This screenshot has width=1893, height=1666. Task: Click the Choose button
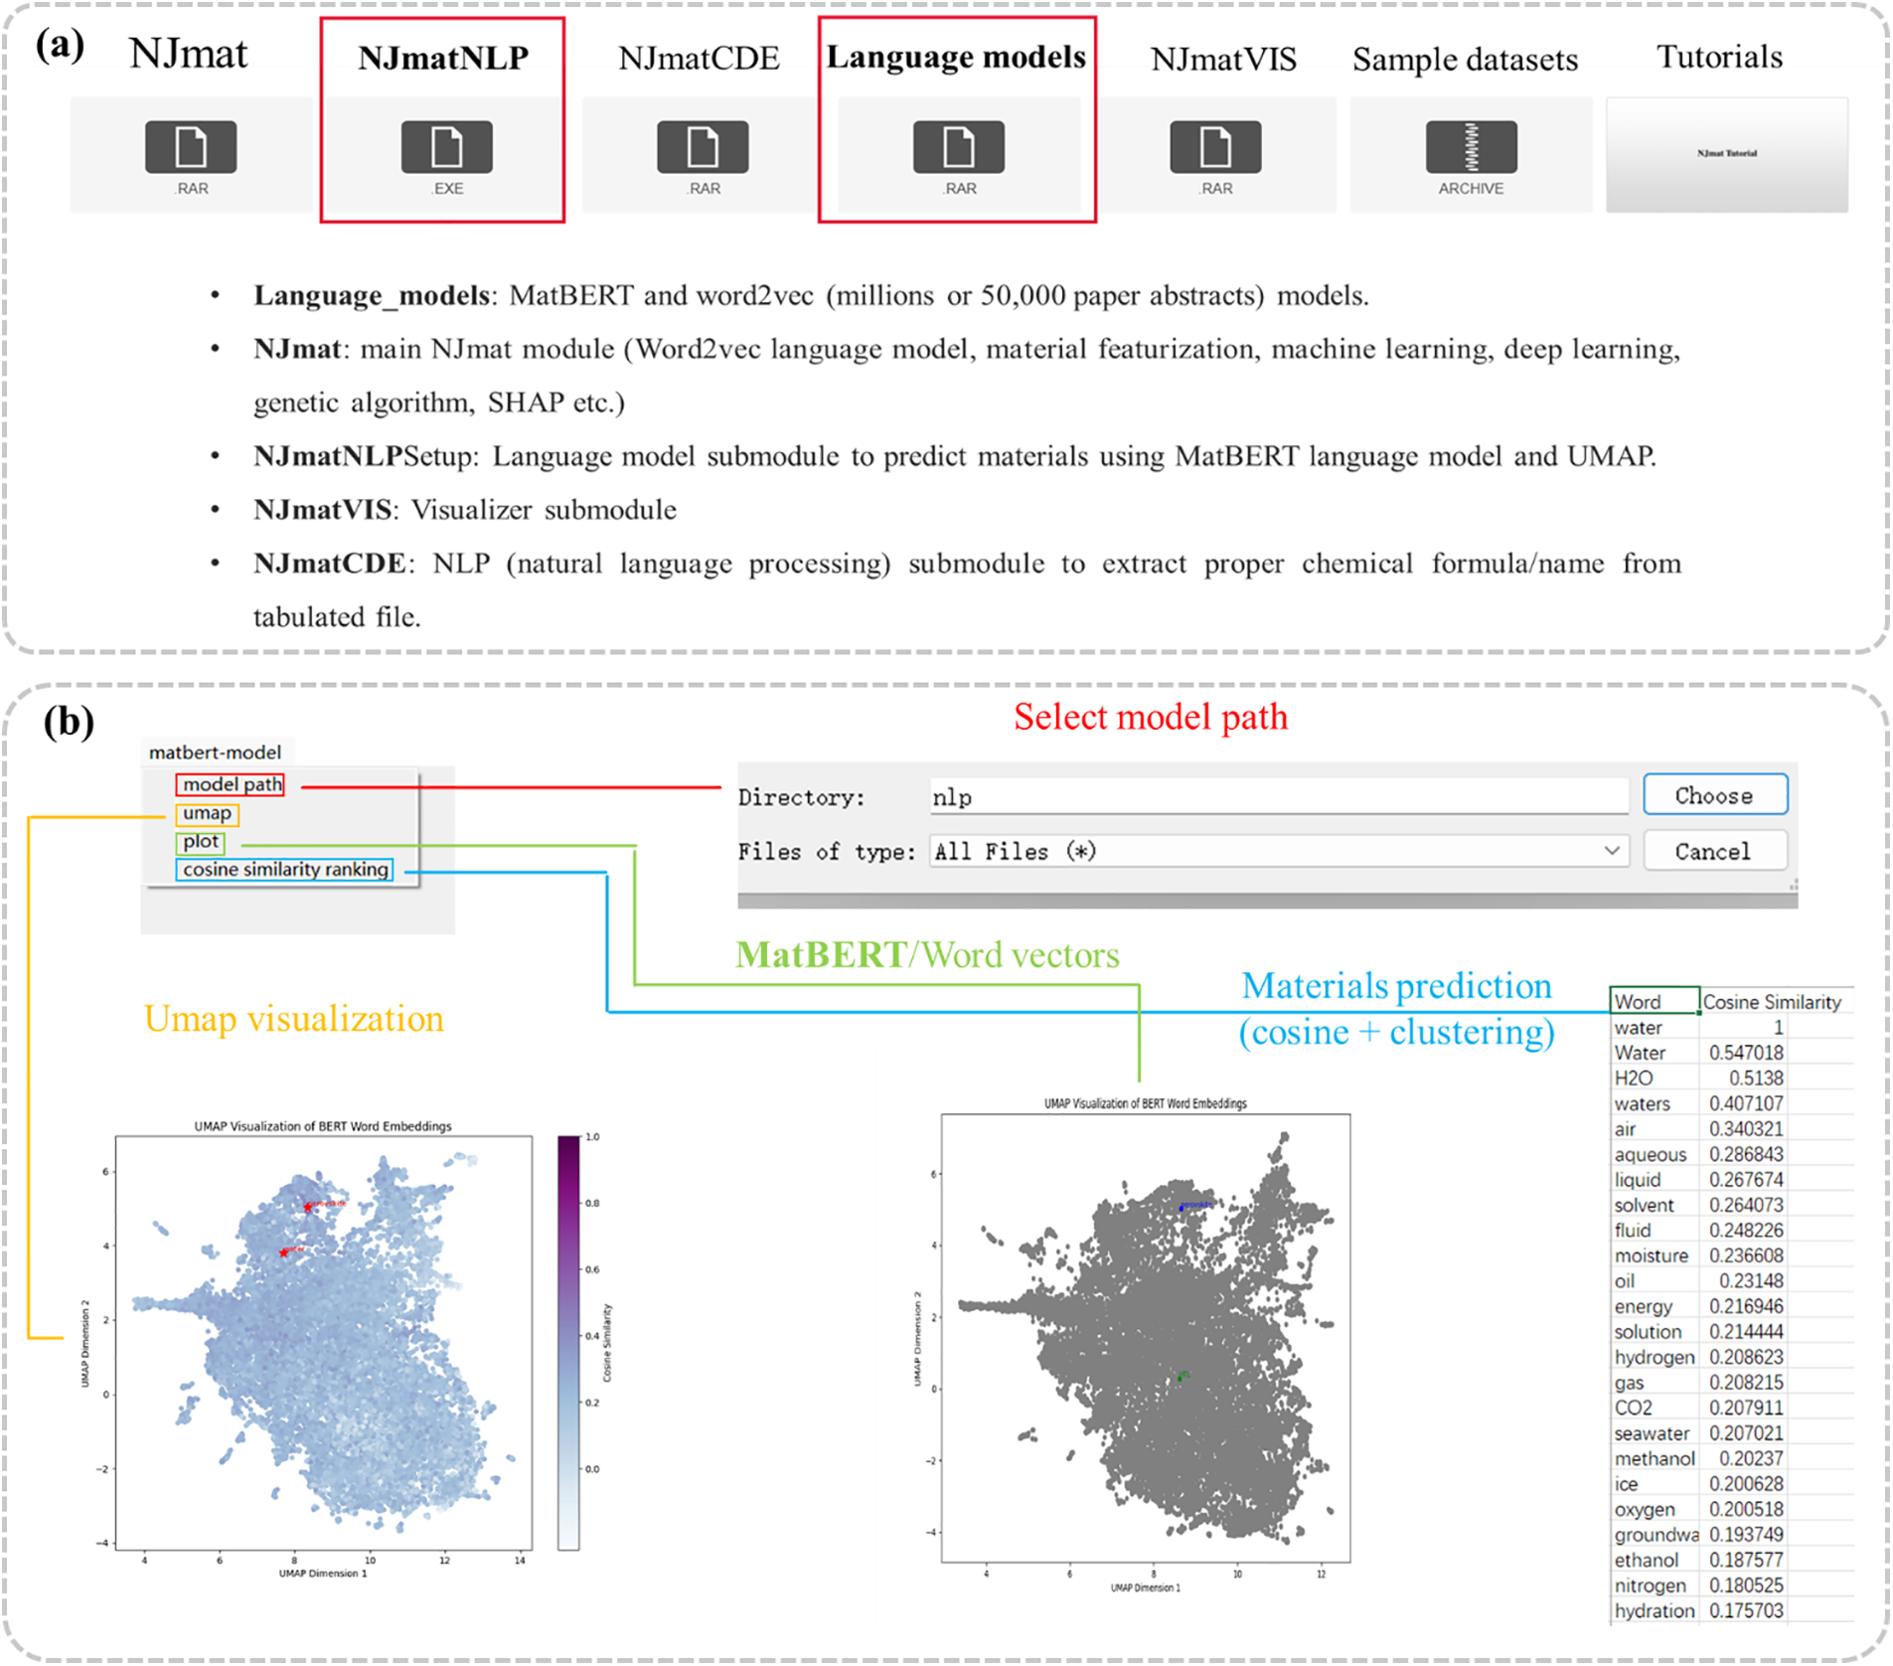pos(1715,794)
